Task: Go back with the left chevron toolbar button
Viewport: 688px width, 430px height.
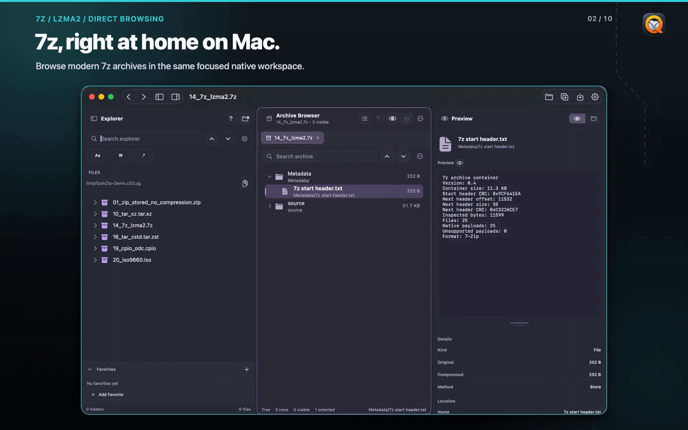Action: click(129, 97)
